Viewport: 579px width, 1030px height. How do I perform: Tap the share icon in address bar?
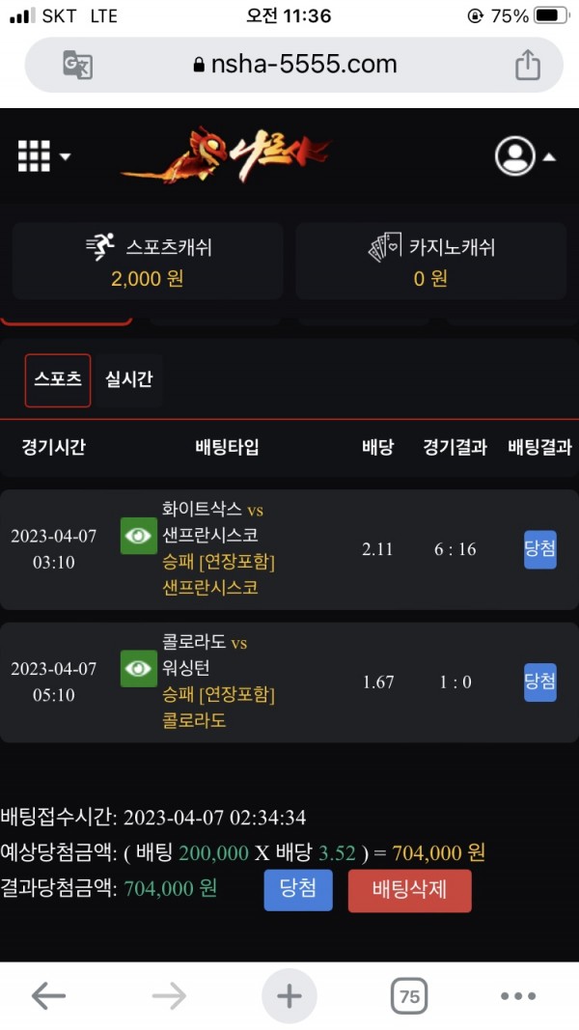coord(527,65)
